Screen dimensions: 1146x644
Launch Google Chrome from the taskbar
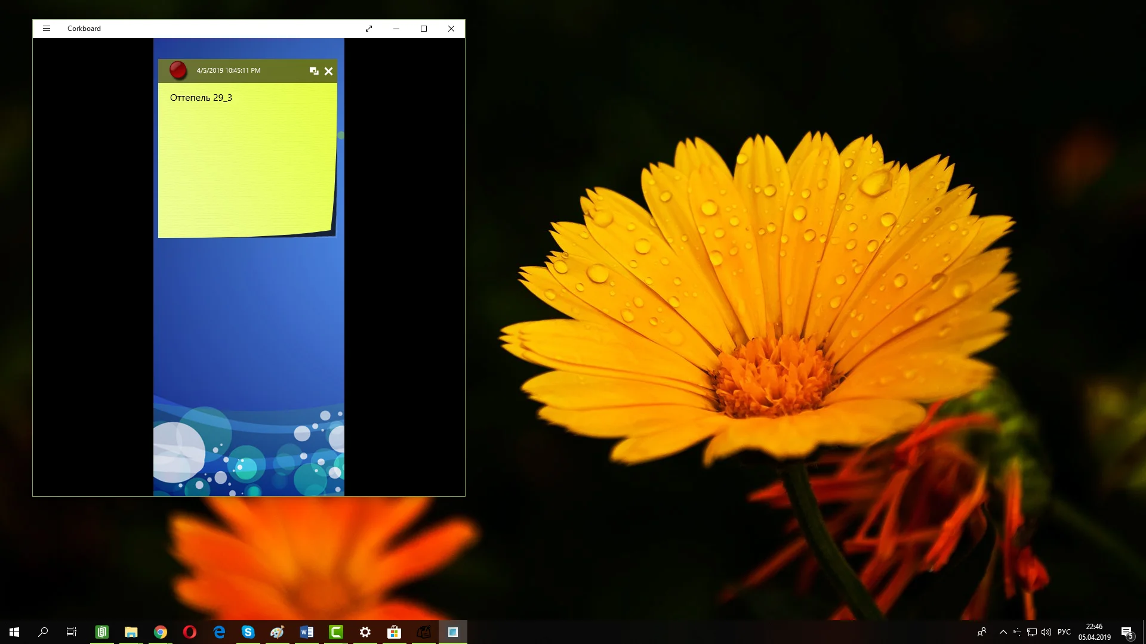(161, 632)
